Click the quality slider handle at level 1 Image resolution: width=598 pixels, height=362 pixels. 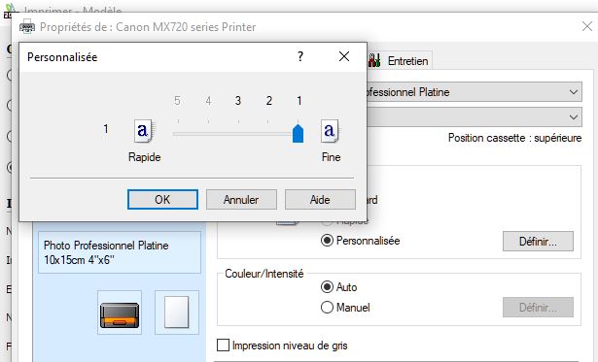[298, 133]
